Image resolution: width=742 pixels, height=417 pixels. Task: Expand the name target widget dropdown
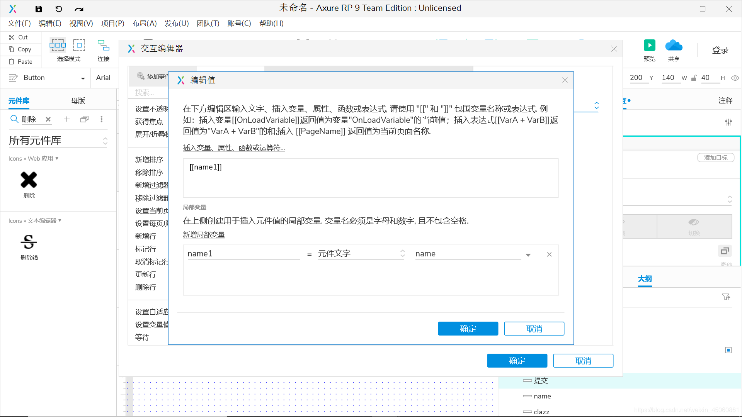[x=528, y=255]
